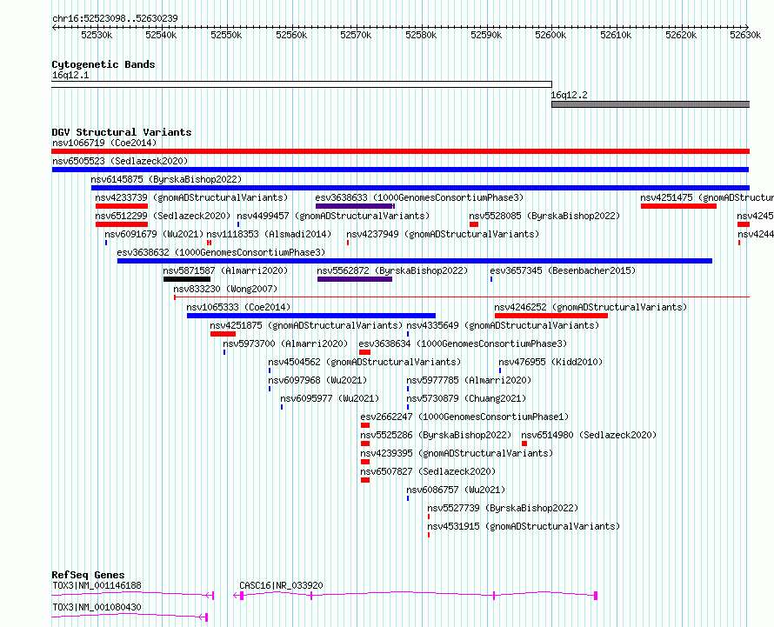774x627 pixels.
Task: Select nsv6091679 (Wu2021) variant
Action: (154, 234)
